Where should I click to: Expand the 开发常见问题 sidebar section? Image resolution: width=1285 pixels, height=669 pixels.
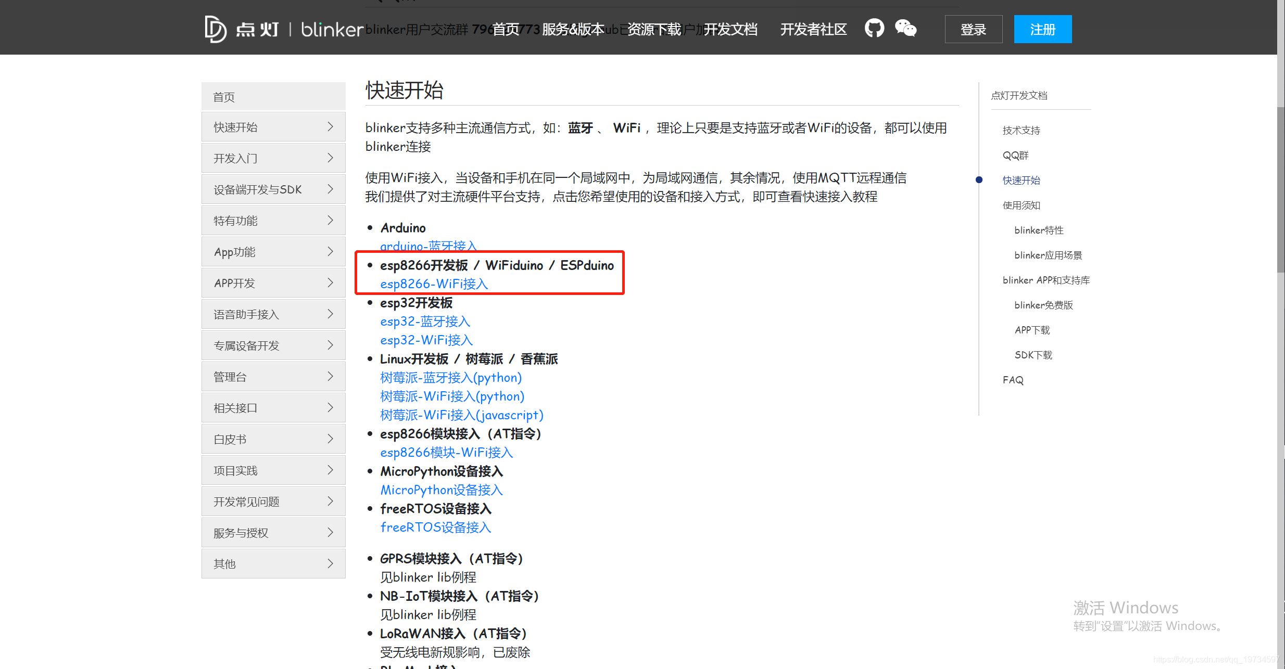point(273,501)
